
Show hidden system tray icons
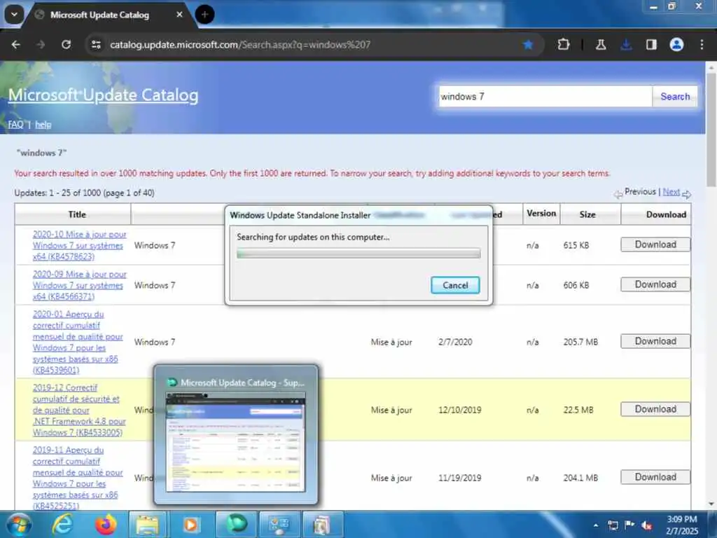(595, 525)
